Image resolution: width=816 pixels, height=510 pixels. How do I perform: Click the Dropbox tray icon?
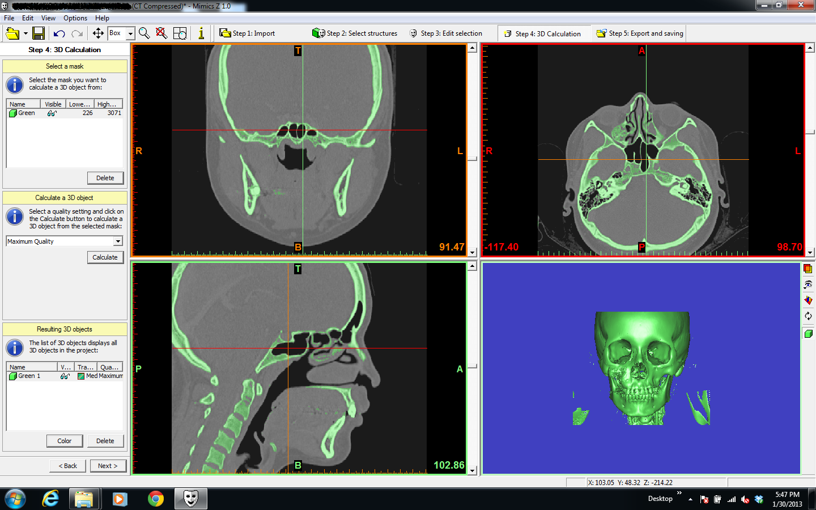point(759,499)
